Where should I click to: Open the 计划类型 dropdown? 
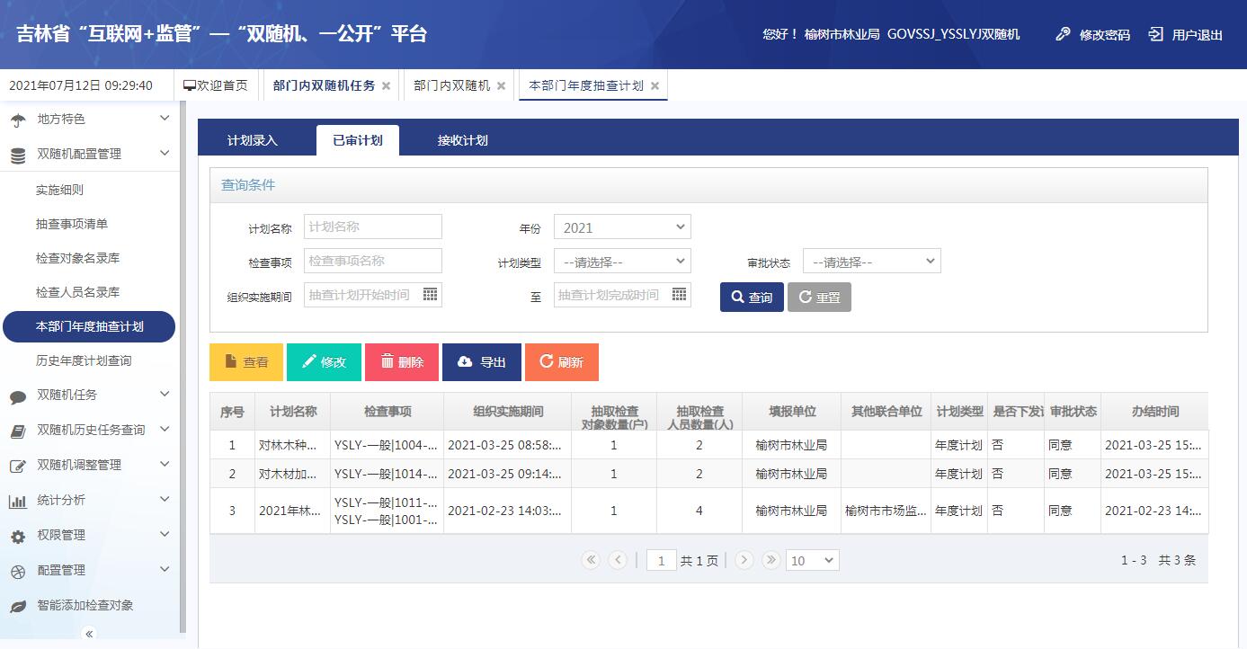coord(622,262)
